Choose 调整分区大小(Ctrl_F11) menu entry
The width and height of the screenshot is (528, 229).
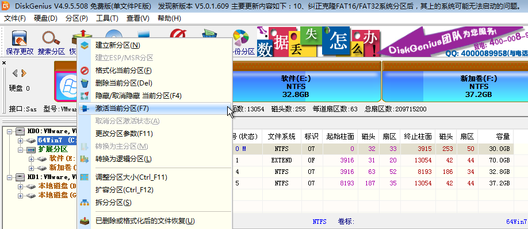tap(155, 177)
